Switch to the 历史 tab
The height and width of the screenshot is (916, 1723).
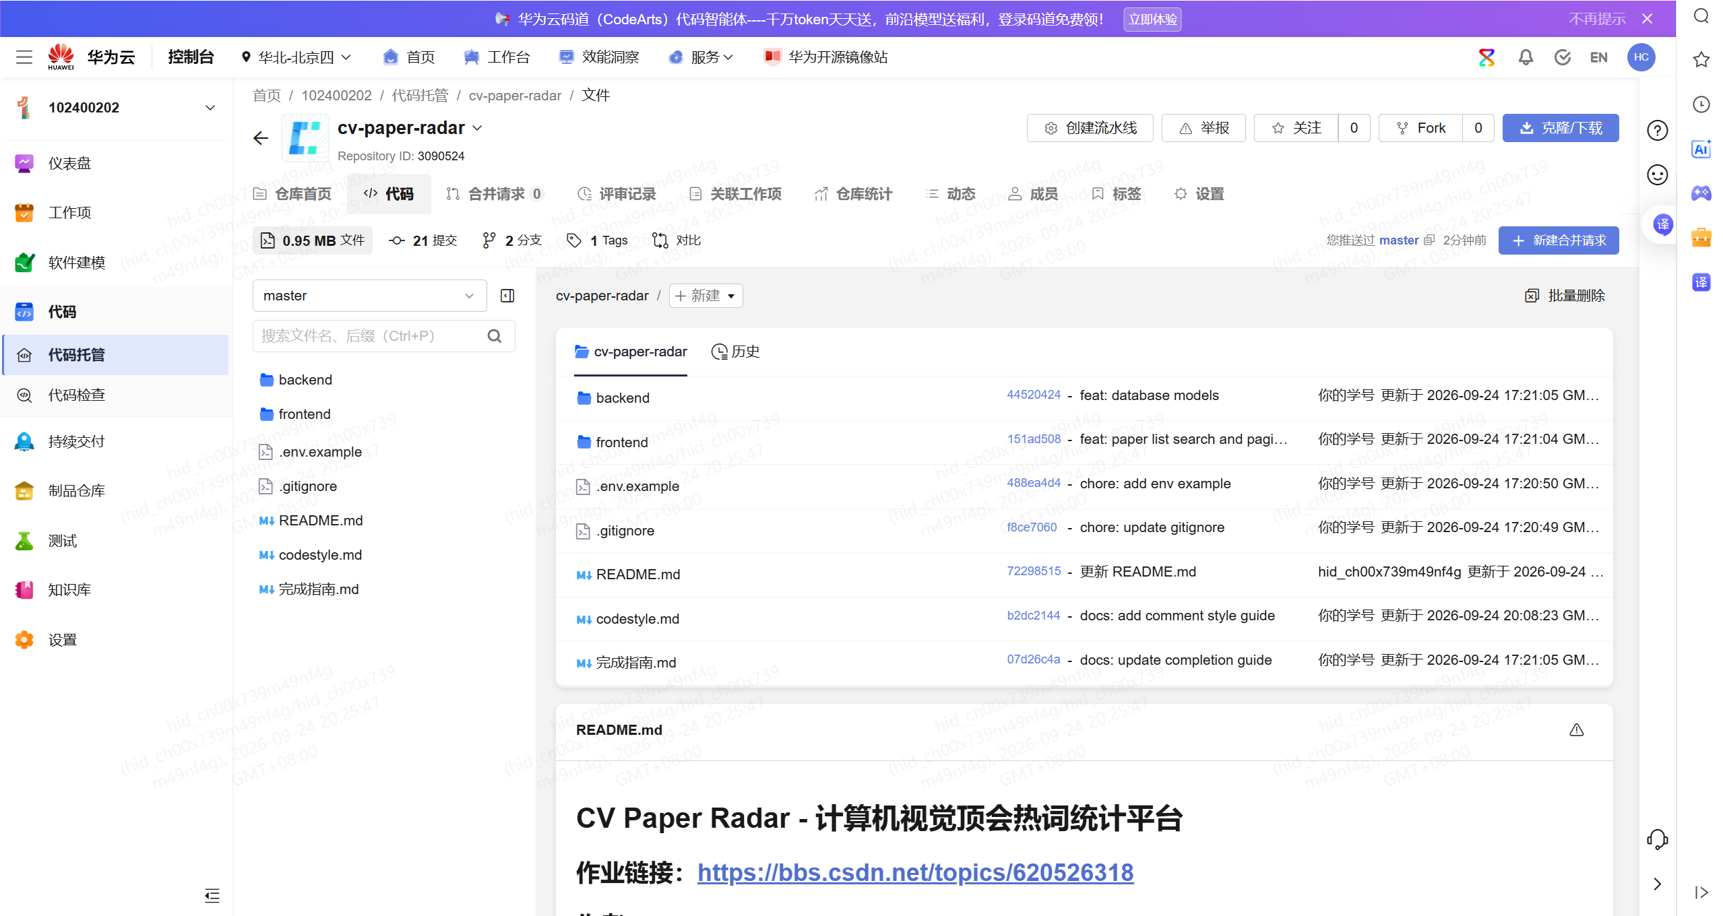point(736,352)
